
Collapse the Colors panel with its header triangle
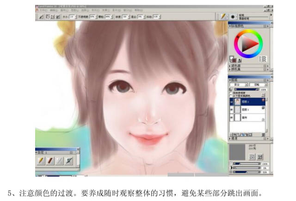(230, 26)
